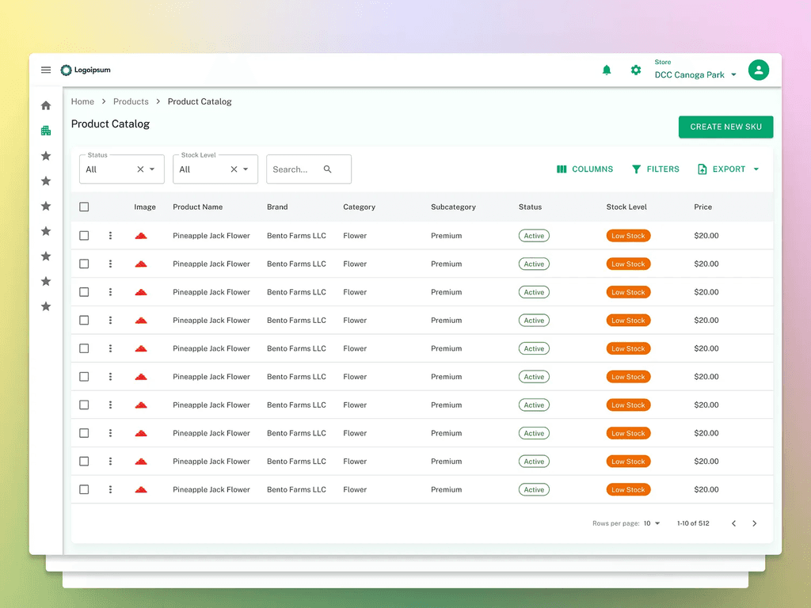Image resolution: width=811 pixels, height=608 pixels.
Task: Click the last star icon in sidebar
Action: pyautogui.click(x=46, y=306)
